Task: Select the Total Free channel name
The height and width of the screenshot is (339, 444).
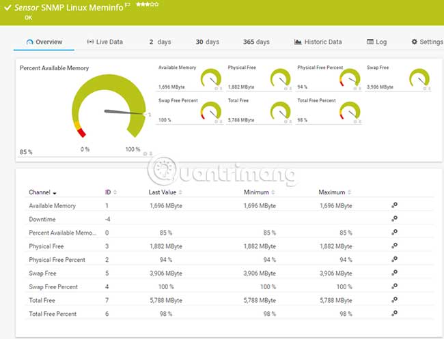Action: (42, 300)
